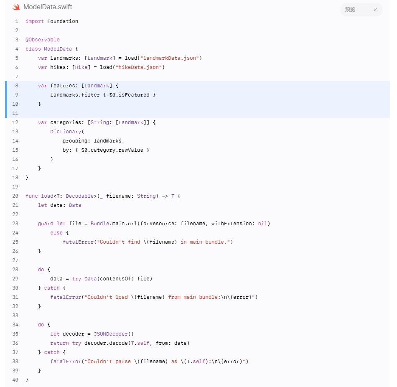Viewport: 397px width, 387px height.
Task: Click the collapse arrow icon next to 预览
Action: [376, 10]
